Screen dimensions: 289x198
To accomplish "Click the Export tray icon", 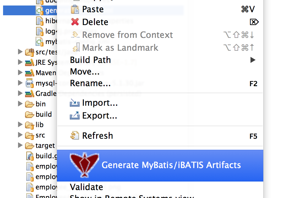I will [x=75, y=116].
